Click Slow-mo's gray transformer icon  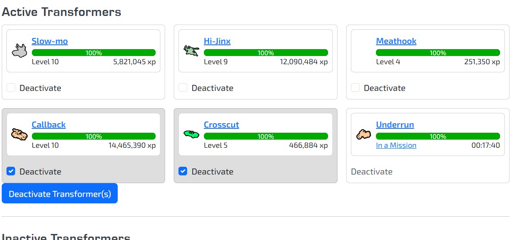[x=19, y=51]
